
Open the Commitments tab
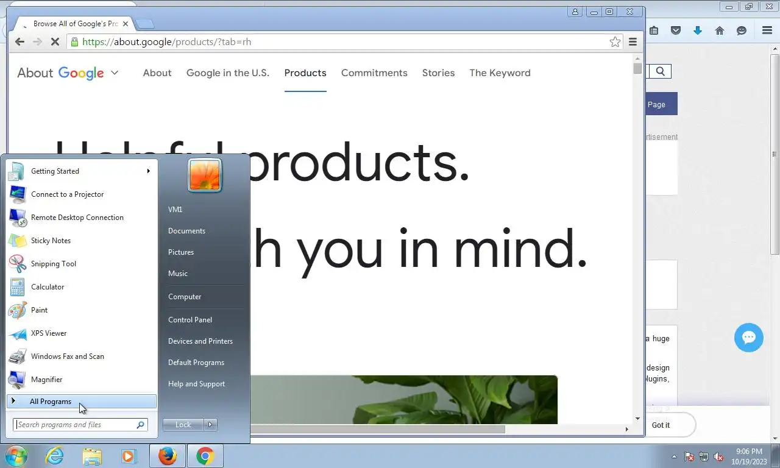pyautogui.click(x=374, y=73)
